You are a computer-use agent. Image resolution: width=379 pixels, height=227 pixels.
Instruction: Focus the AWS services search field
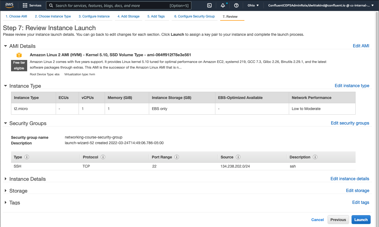[119, 5]
